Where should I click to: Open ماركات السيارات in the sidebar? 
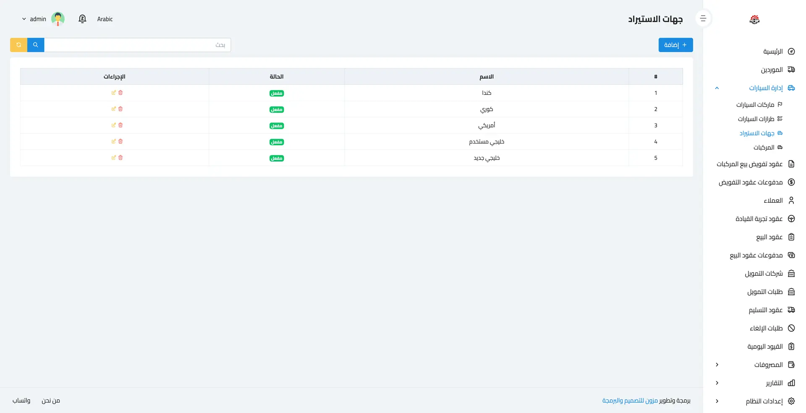point(755,105)
